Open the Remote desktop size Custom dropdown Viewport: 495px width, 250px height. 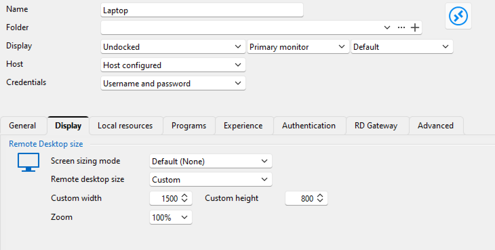click(211, 180)
